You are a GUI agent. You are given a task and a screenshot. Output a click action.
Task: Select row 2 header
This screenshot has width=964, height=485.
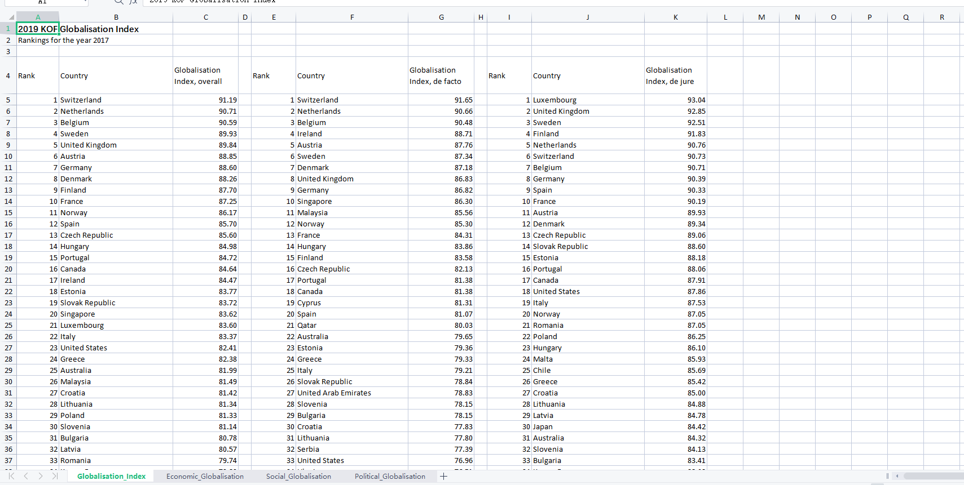point(8,40)
